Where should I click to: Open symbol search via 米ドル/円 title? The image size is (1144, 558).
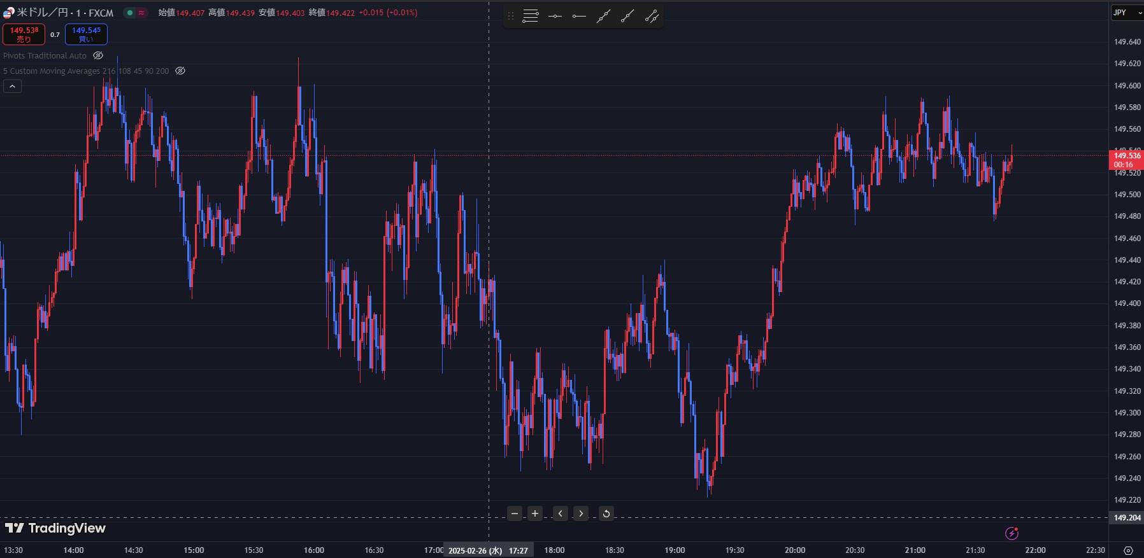pyautogui.click(x=64, y=13)
